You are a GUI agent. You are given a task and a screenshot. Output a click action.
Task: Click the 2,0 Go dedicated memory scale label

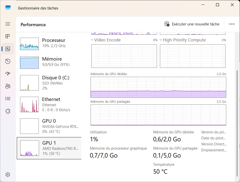coord(221,74)
